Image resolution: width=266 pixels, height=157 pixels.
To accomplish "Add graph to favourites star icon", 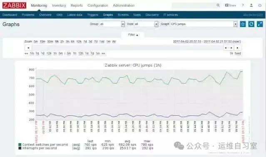I will [x=243, y=24].
